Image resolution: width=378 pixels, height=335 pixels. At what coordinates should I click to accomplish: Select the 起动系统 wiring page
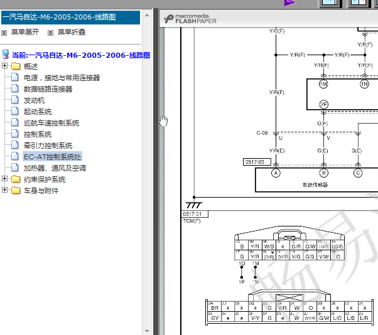(x=38, y=112)
